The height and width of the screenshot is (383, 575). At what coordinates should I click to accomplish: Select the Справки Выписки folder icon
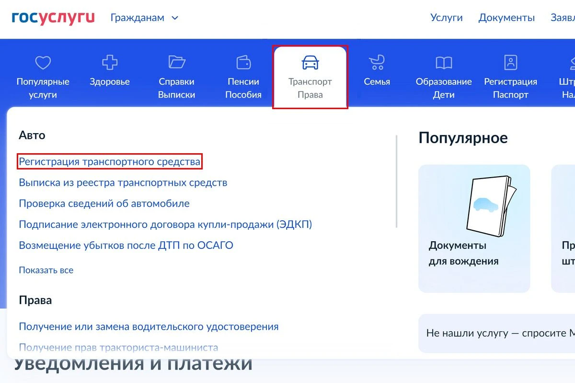tap(177, 62)
